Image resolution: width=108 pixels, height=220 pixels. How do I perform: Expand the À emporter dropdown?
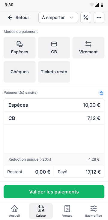click(x=58, y=17)
